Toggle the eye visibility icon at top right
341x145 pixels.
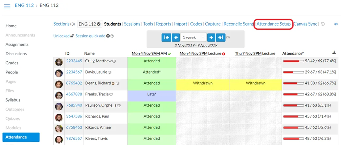click(x=336, y=24)
